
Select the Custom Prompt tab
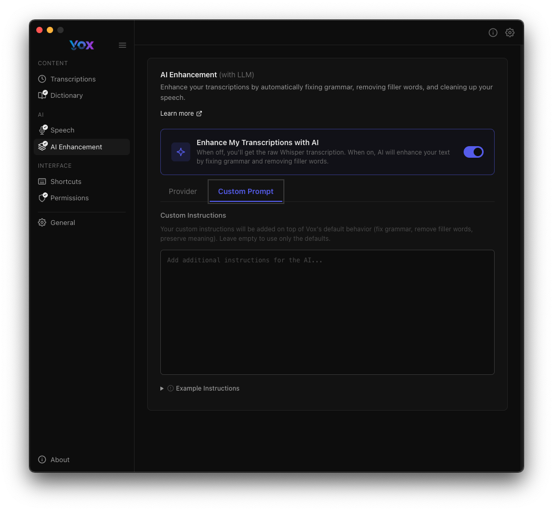[245, 191]
